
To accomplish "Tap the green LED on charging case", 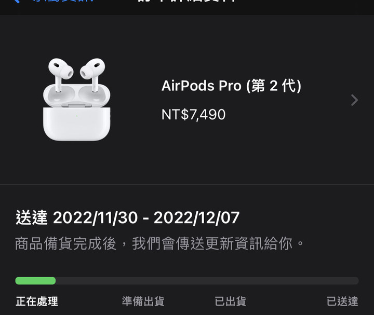I will point(76,116).
